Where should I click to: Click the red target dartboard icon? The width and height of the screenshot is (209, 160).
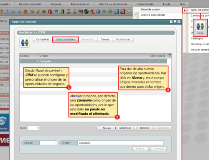(32, 12)
